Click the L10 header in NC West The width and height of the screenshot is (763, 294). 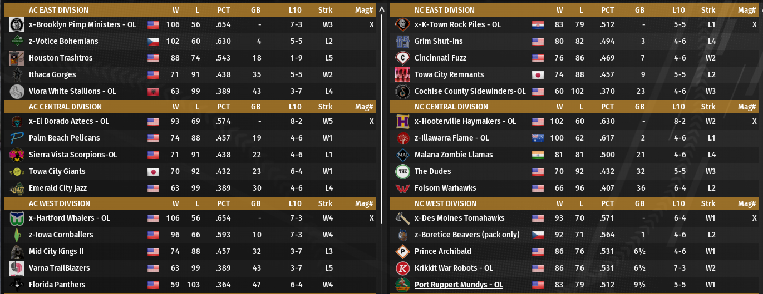coord(678,203)
